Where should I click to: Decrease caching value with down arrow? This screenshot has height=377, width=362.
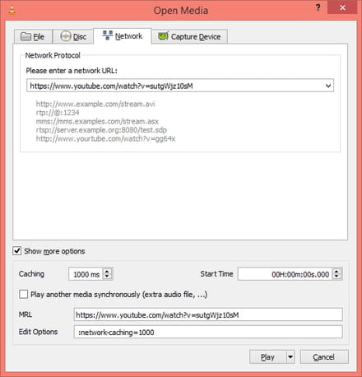coord(107,277)
